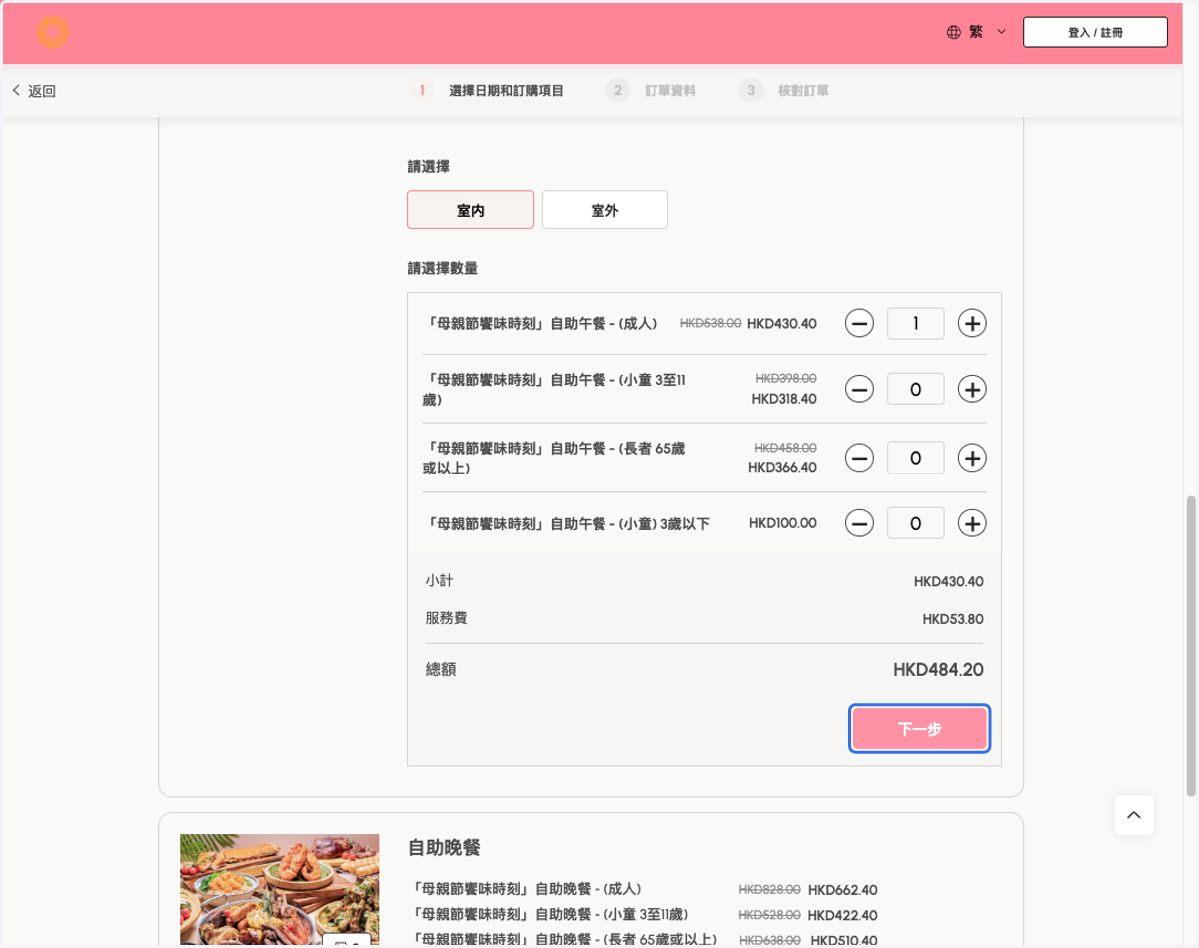Click the scroll-to-top arrow button

(1134, 815)
